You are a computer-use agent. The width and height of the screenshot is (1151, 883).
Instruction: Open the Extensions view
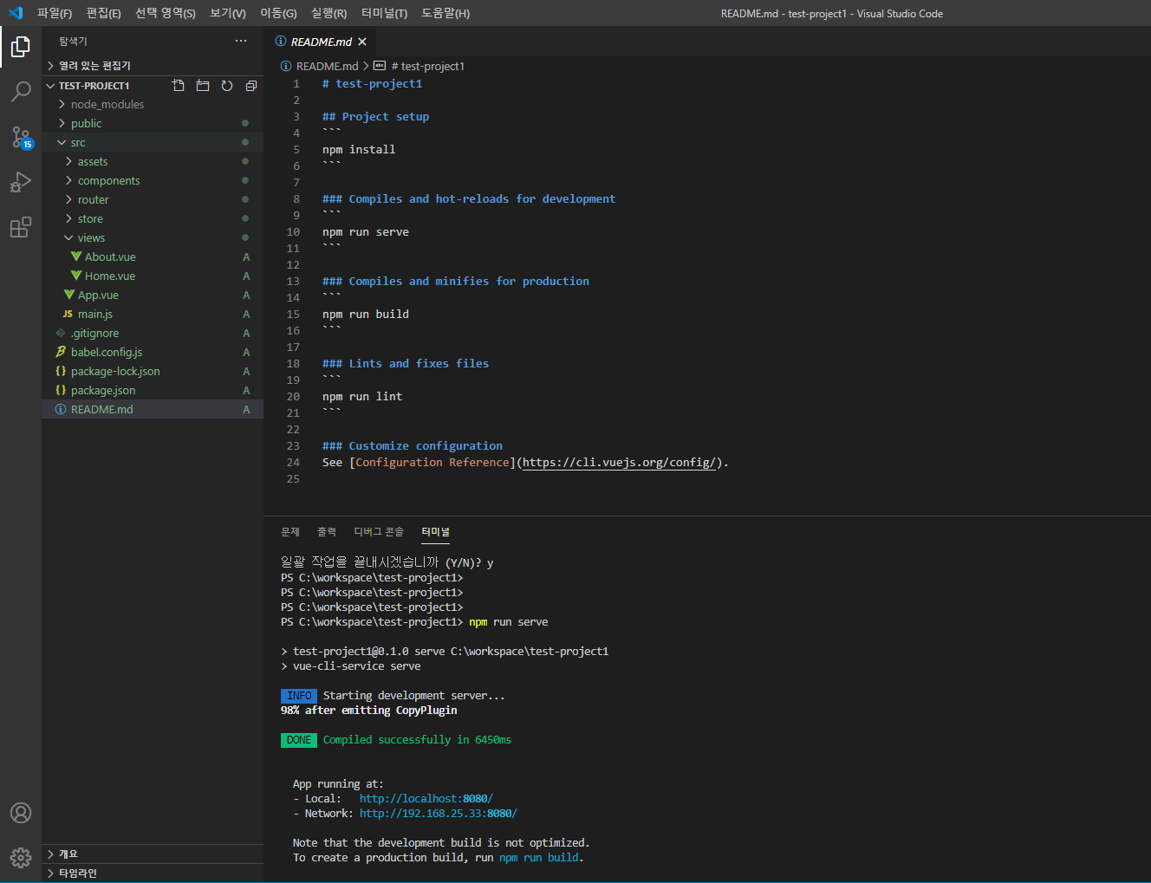(21, 227)
